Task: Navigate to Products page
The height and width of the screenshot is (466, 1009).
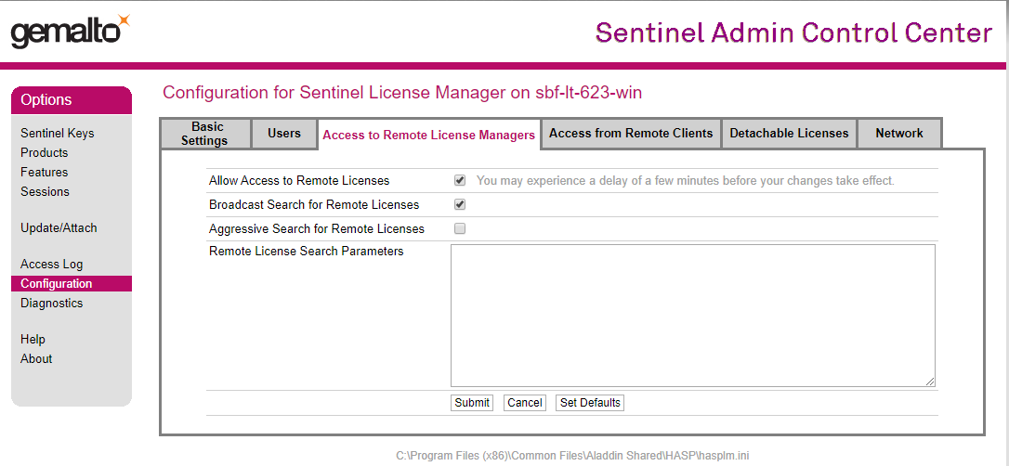Action: (45, 153)
